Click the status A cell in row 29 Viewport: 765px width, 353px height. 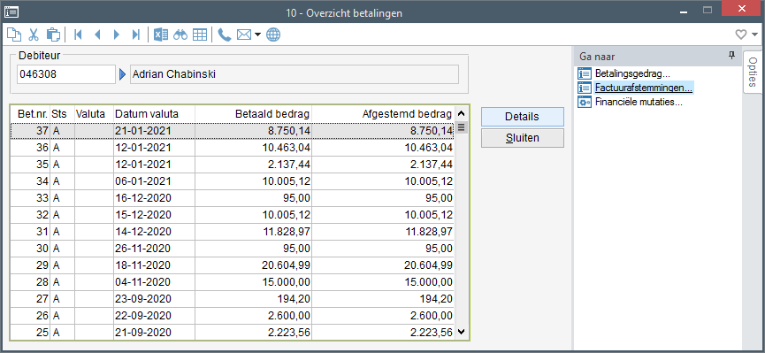[x=63, y=265]
